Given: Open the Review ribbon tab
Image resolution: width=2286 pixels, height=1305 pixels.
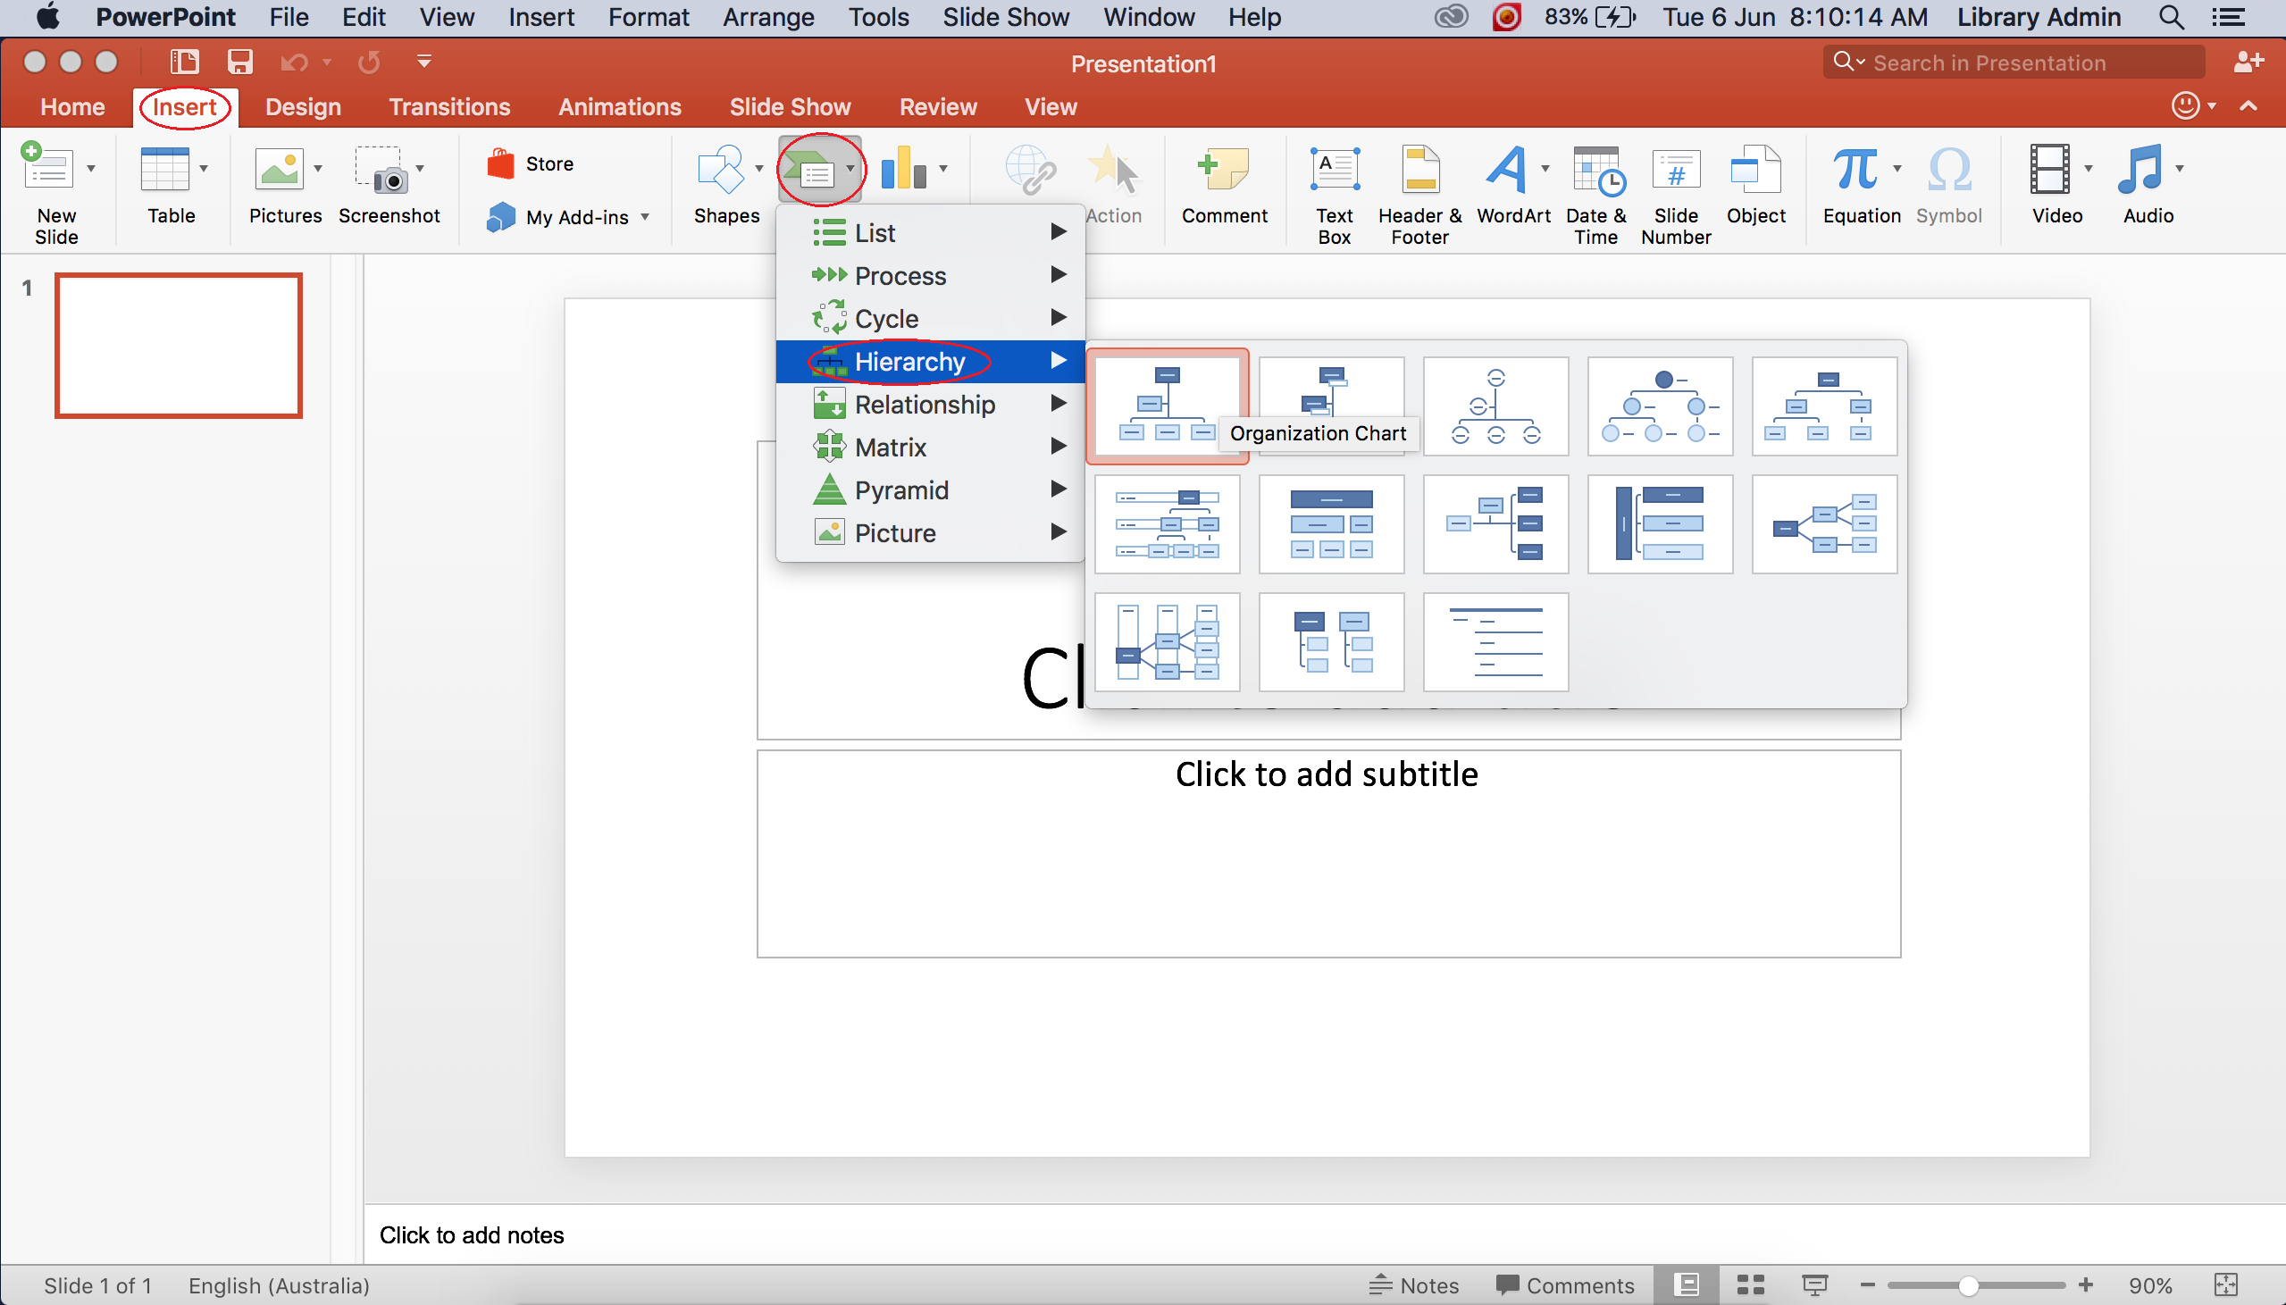Looking at the screenshot, I should (x=937, y=106).
